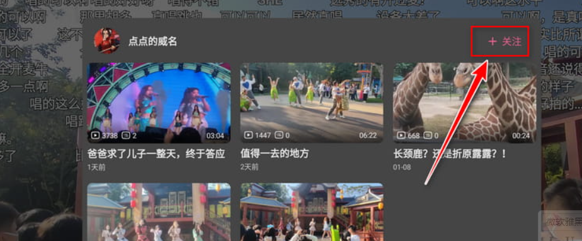Click the title 长颈鹿？还是折原露露？！
The image size is (582, 241).
450,154
